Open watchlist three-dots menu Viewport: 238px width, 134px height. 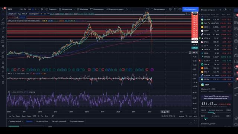230,10
